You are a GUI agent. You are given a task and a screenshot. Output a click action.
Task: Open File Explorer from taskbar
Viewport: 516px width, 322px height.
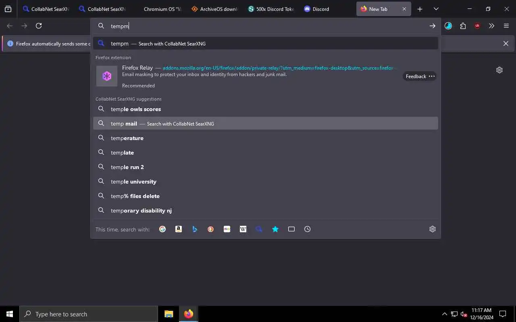pyautogui.click(x=169, y=314)
